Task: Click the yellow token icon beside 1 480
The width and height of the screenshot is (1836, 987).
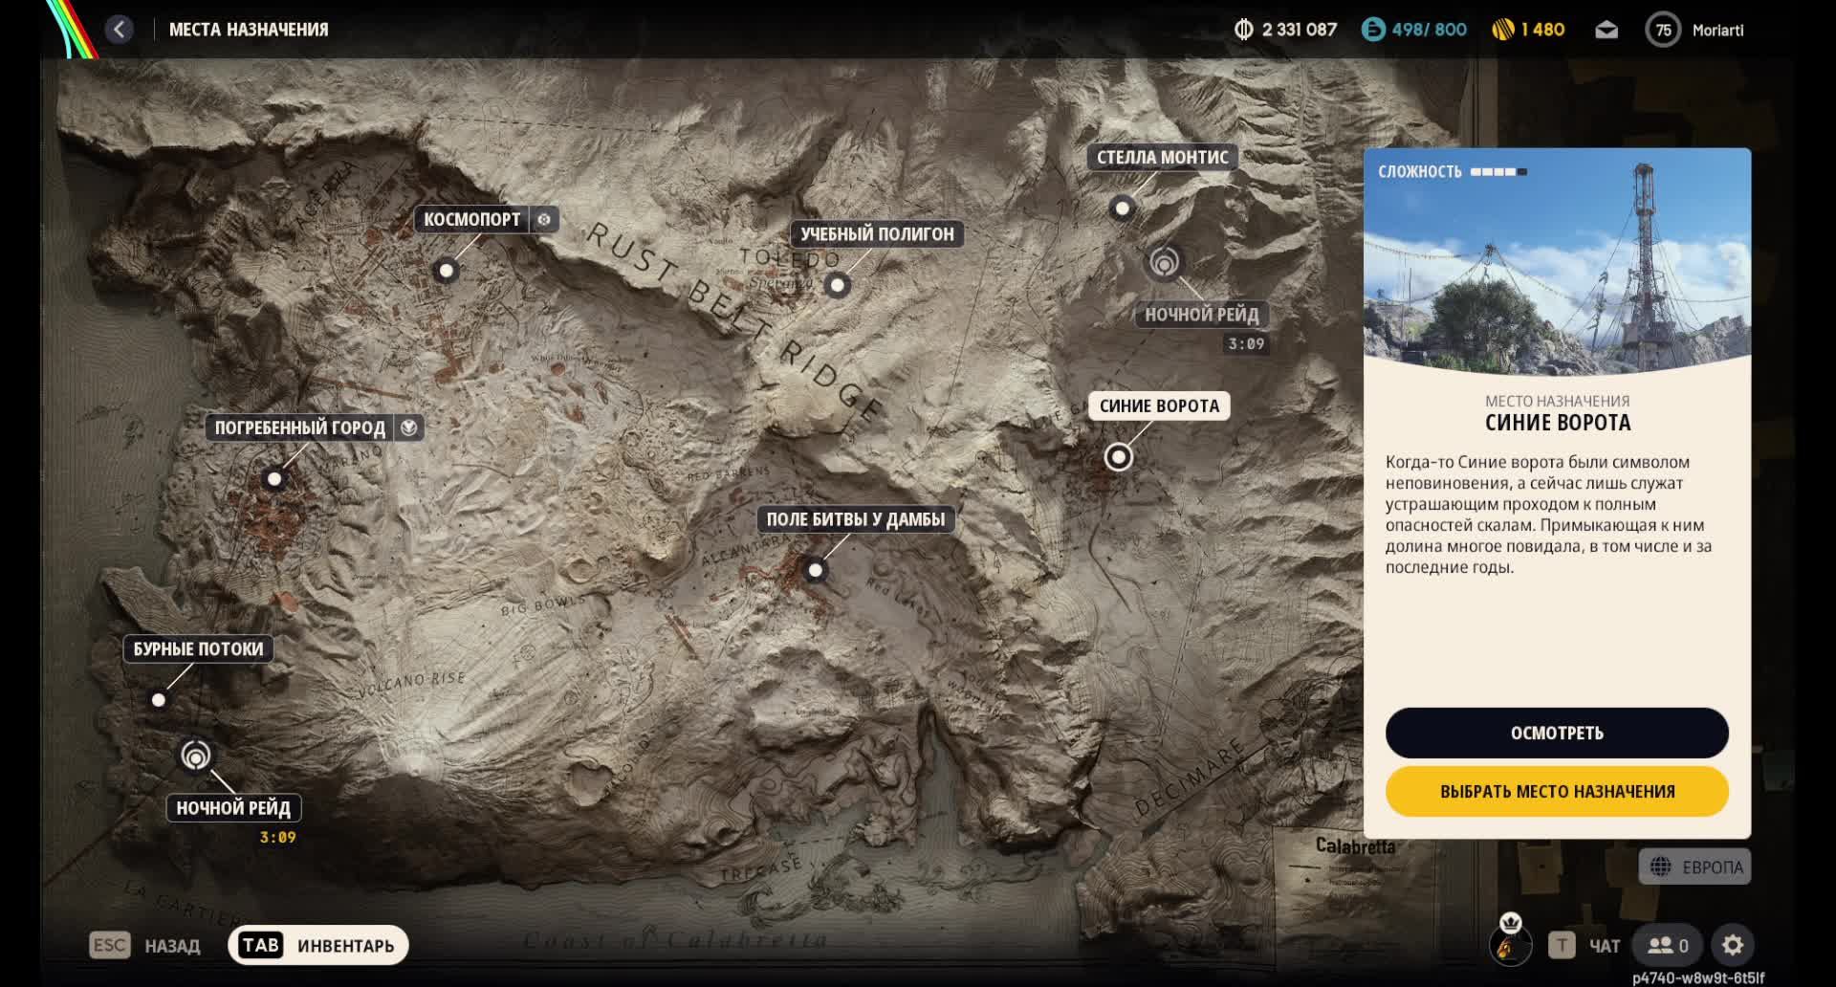Action: (1503, 30)
